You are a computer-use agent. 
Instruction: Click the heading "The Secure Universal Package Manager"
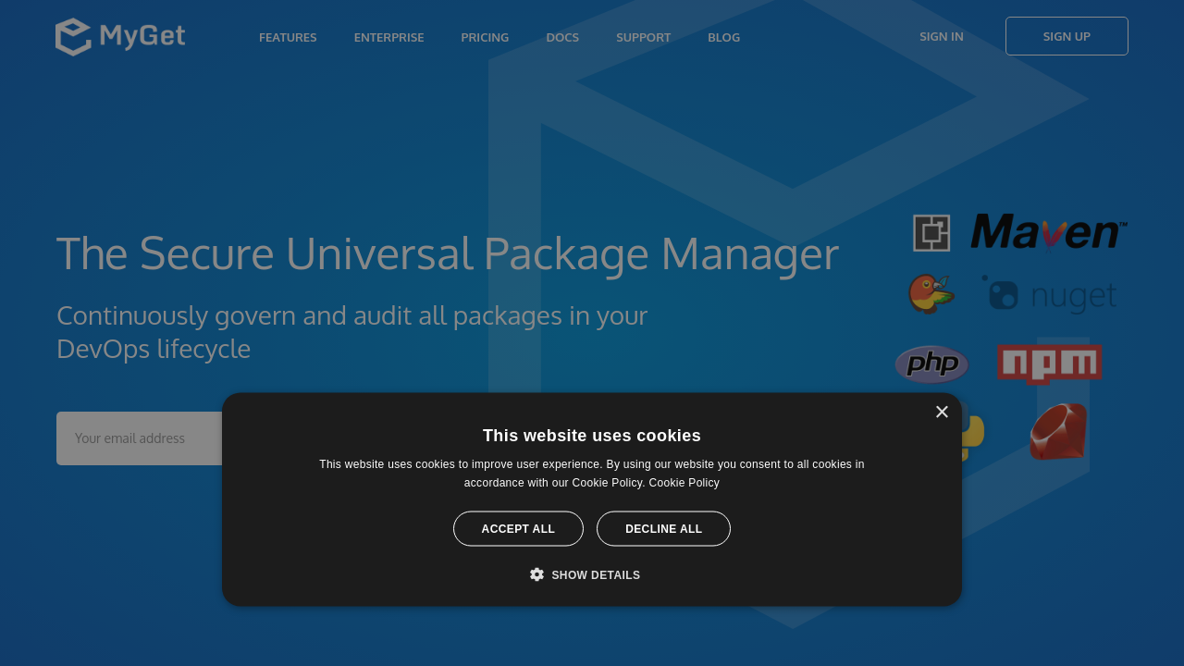pos(448,253)
